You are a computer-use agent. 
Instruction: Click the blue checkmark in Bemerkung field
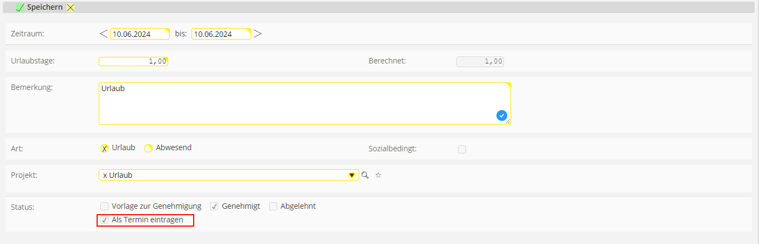pyautogui.click(x=502, y=115)
